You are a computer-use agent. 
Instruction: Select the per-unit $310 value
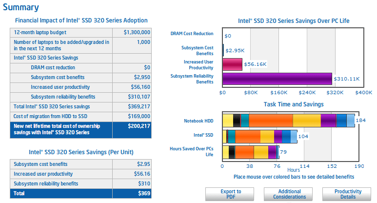point(144,183)
